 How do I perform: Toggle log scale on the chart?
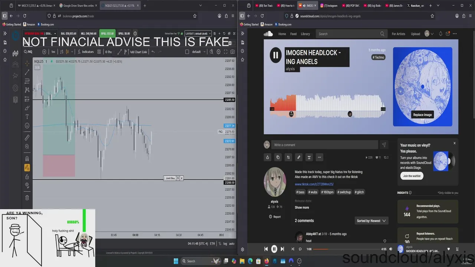click(x=225, y=244)
